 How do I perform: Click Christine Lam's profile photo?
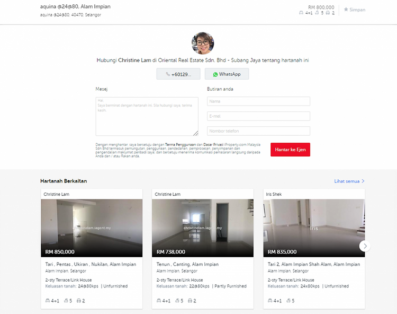203,43
